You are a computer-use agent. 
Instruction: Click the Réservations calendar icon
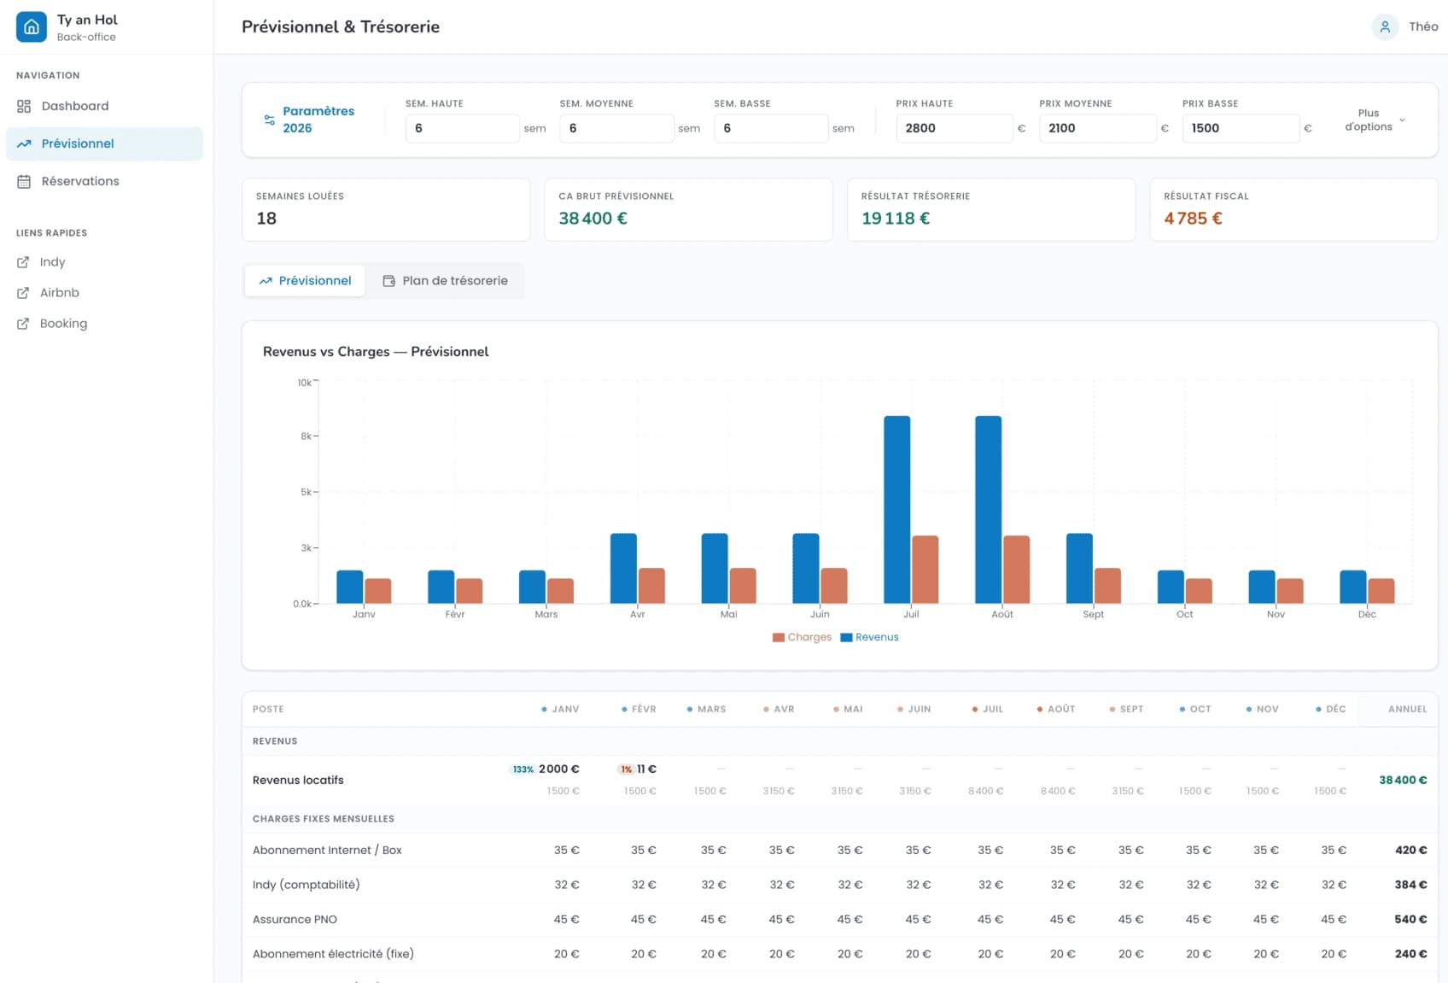(24, 181)
